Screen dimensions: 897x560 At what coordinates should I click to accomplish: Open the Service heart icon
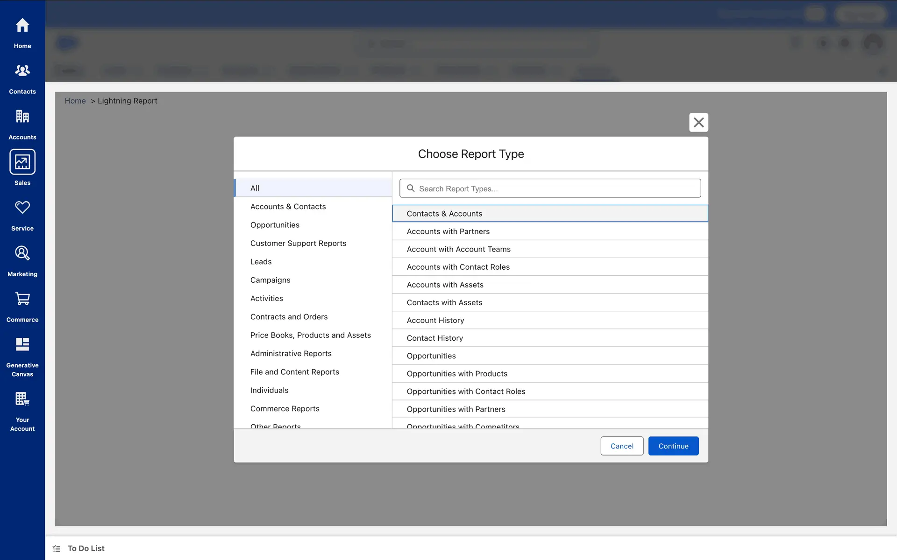(x=22, y=208)
